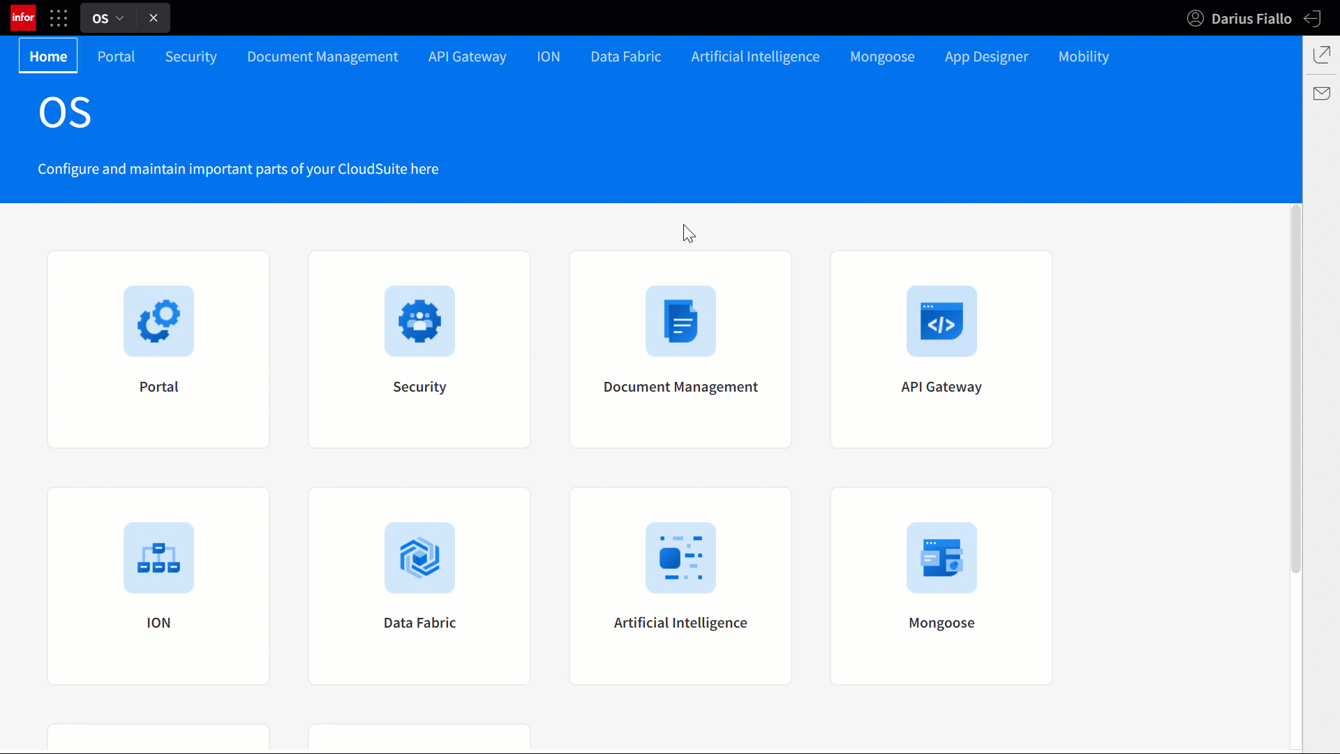Screen dimensions: 1340x754
Task: Expand the OS tab dropdown chevron
Action: click(x=120, y=18)
